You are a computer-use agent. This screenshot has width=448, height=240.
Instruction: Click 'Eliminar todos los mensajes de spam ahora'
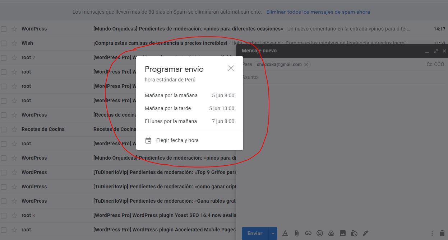318,11
